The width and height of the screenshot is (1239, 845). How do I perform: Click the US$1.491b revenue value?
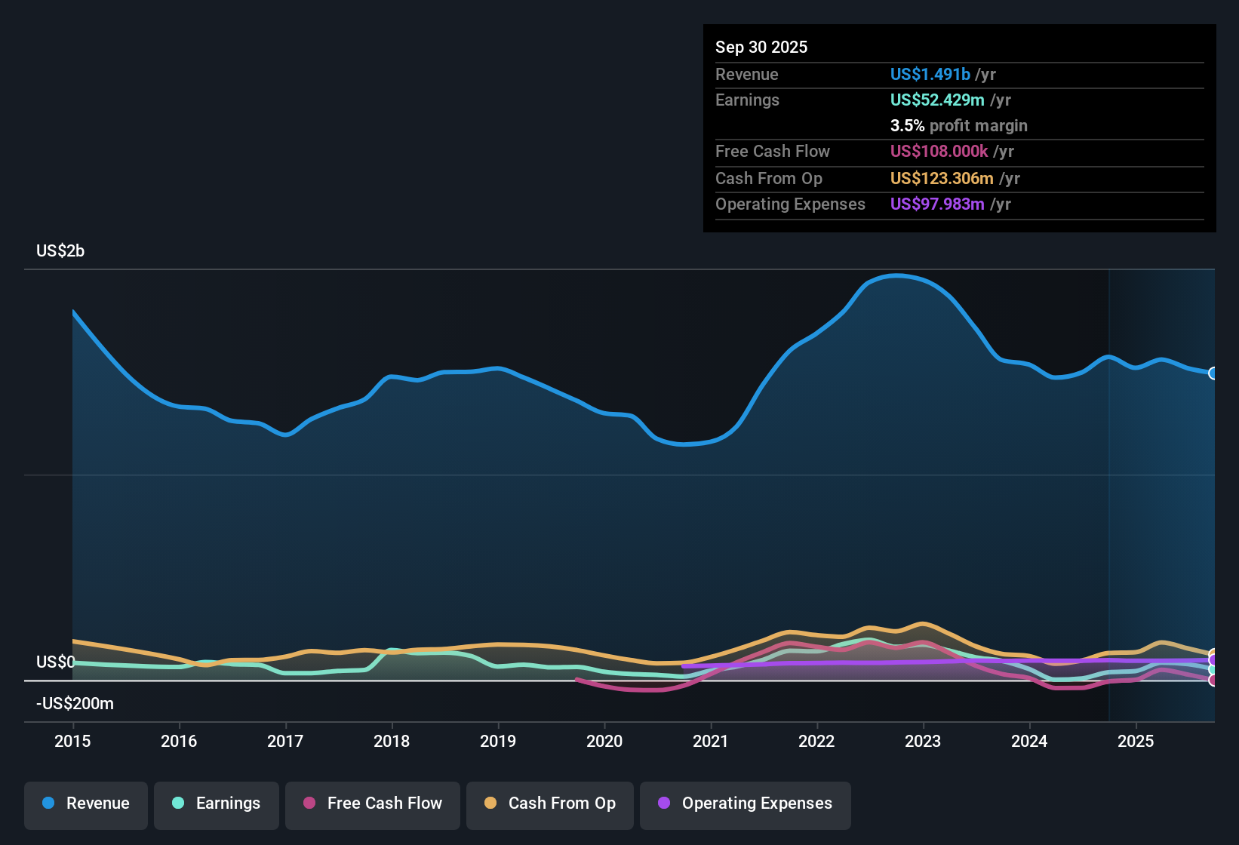pyautogui.click(x=929, y=74)
